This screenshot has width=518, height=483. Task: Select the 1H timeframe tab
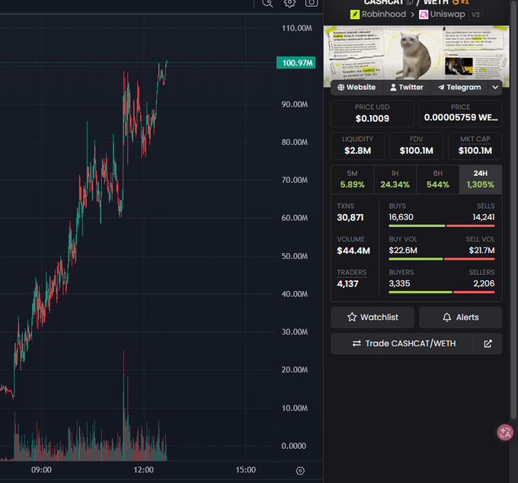pyautogui.click(x=395, y=179)
